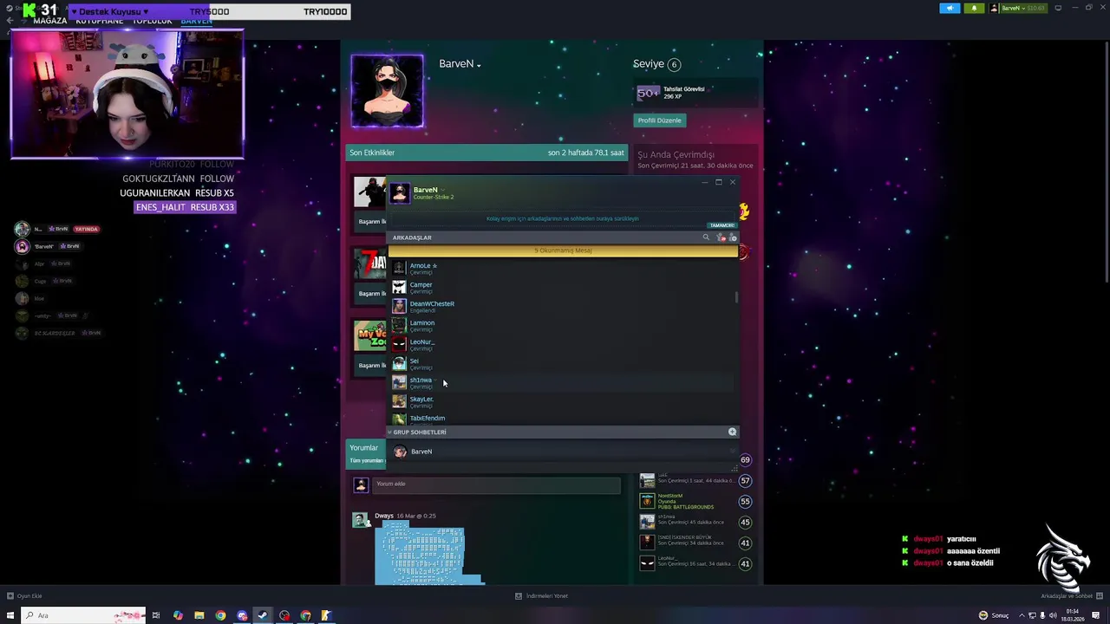Search friends with magnifier icon
The height and width of the screenshot is (624, 1110).
pos(706,237)
